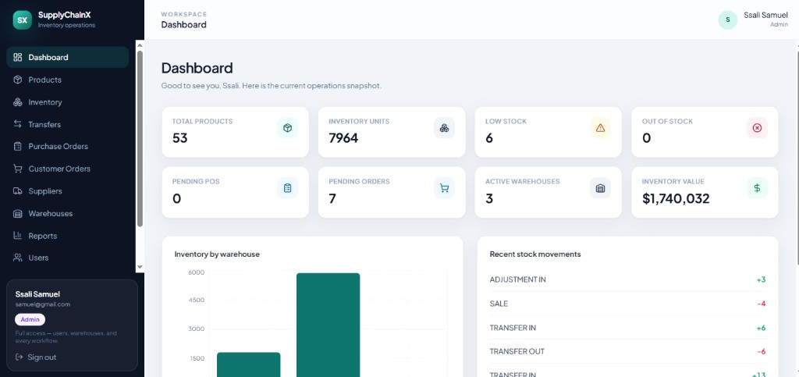Click the tallest bar in warehouse chart
Viewport: 799px width, 377px height.
point(328,325)
